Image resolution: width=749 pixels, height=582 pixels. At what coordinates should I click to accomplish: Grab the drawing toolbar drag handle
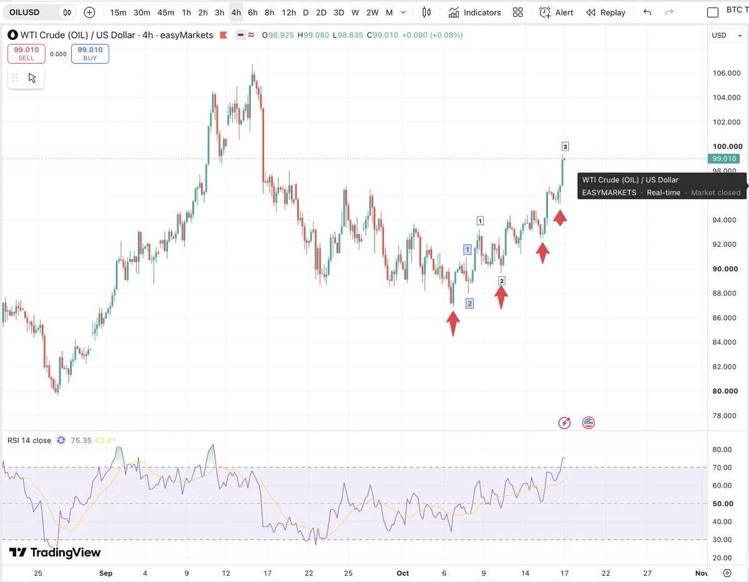tap(15, 78)
